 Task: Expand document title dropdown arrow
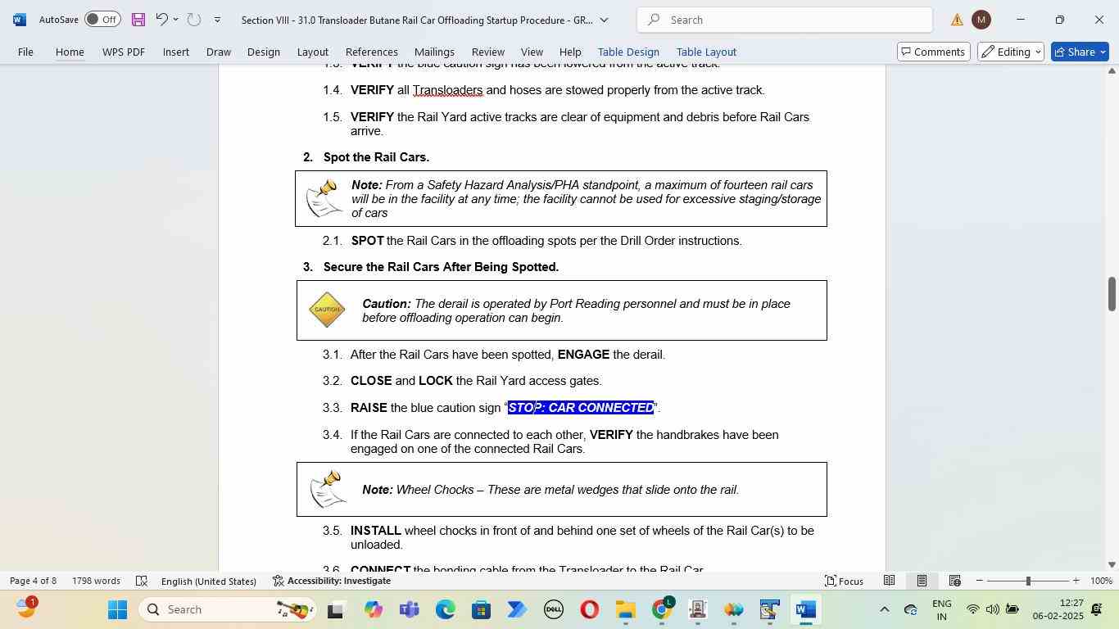(604, 20)
